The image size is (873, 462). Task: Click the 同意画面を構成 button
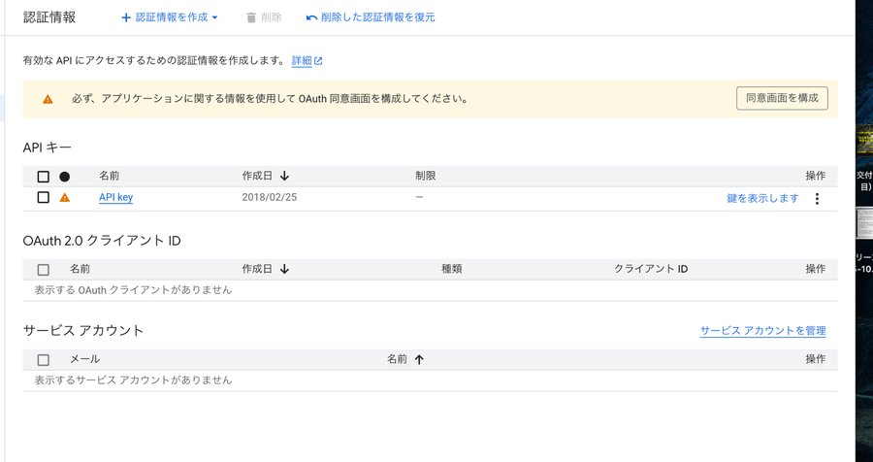click(782, 98)
